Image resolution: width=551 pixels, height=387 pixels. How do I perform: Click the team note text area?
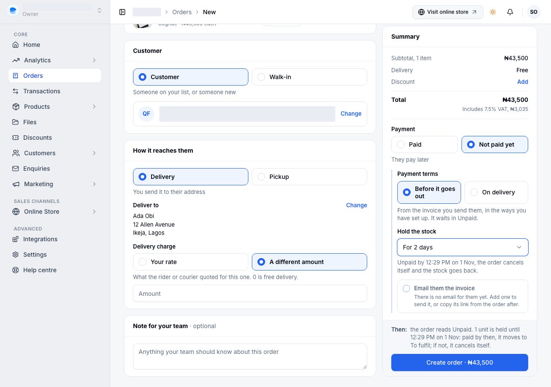tap(250, 356)
